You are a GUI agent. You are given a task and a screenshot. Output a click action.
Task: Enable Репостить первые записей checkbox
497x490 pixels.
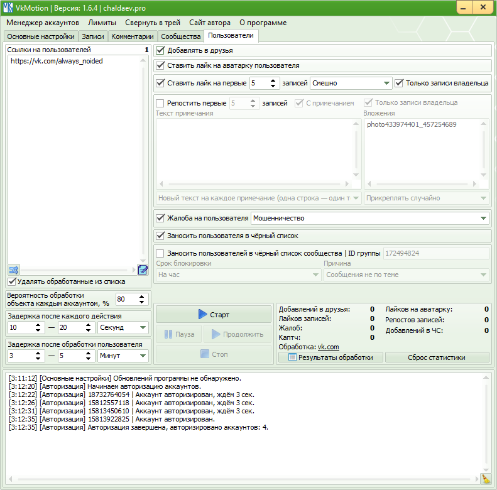click(x=160, y=103)
